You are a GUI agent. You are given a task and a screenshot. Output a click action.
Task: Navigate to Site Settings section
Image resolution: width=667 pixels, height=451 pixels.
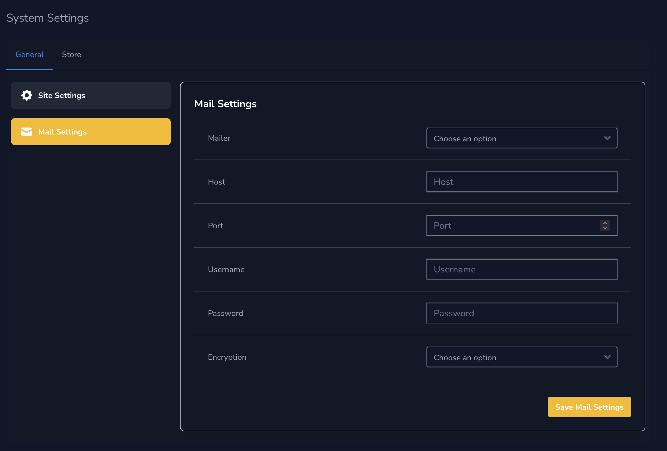(90, 95)
